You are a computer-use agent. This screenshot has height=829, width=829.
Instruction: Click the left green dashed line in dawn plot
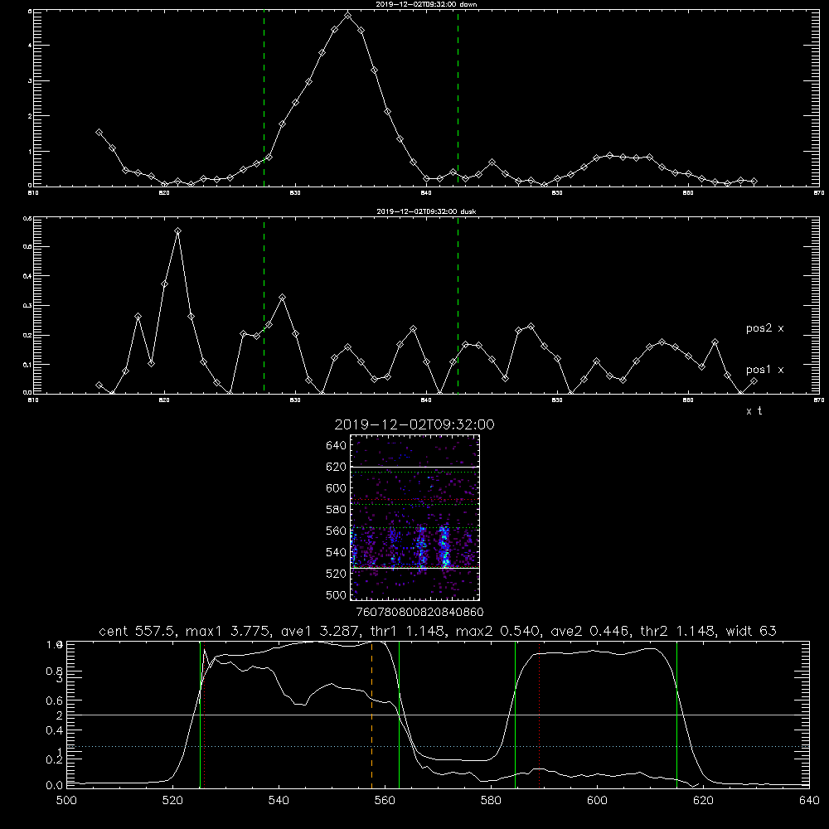[264, 98]
